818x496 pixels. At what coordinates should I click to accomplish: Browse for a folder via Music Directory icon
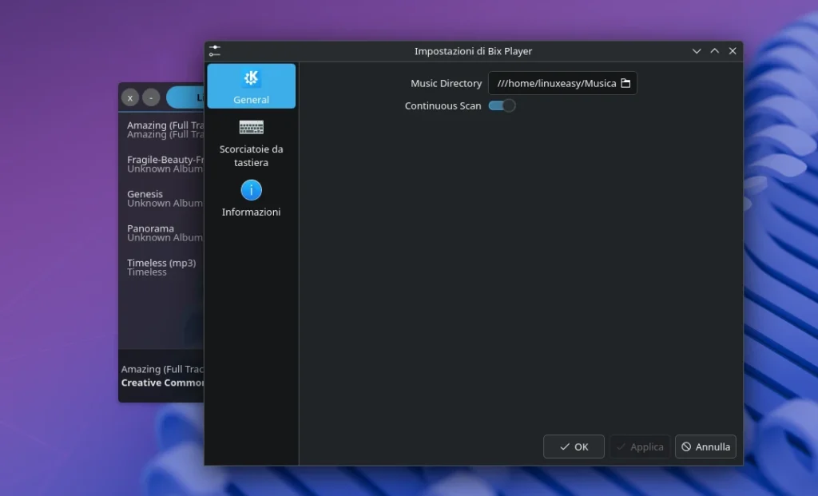(626, 82)
